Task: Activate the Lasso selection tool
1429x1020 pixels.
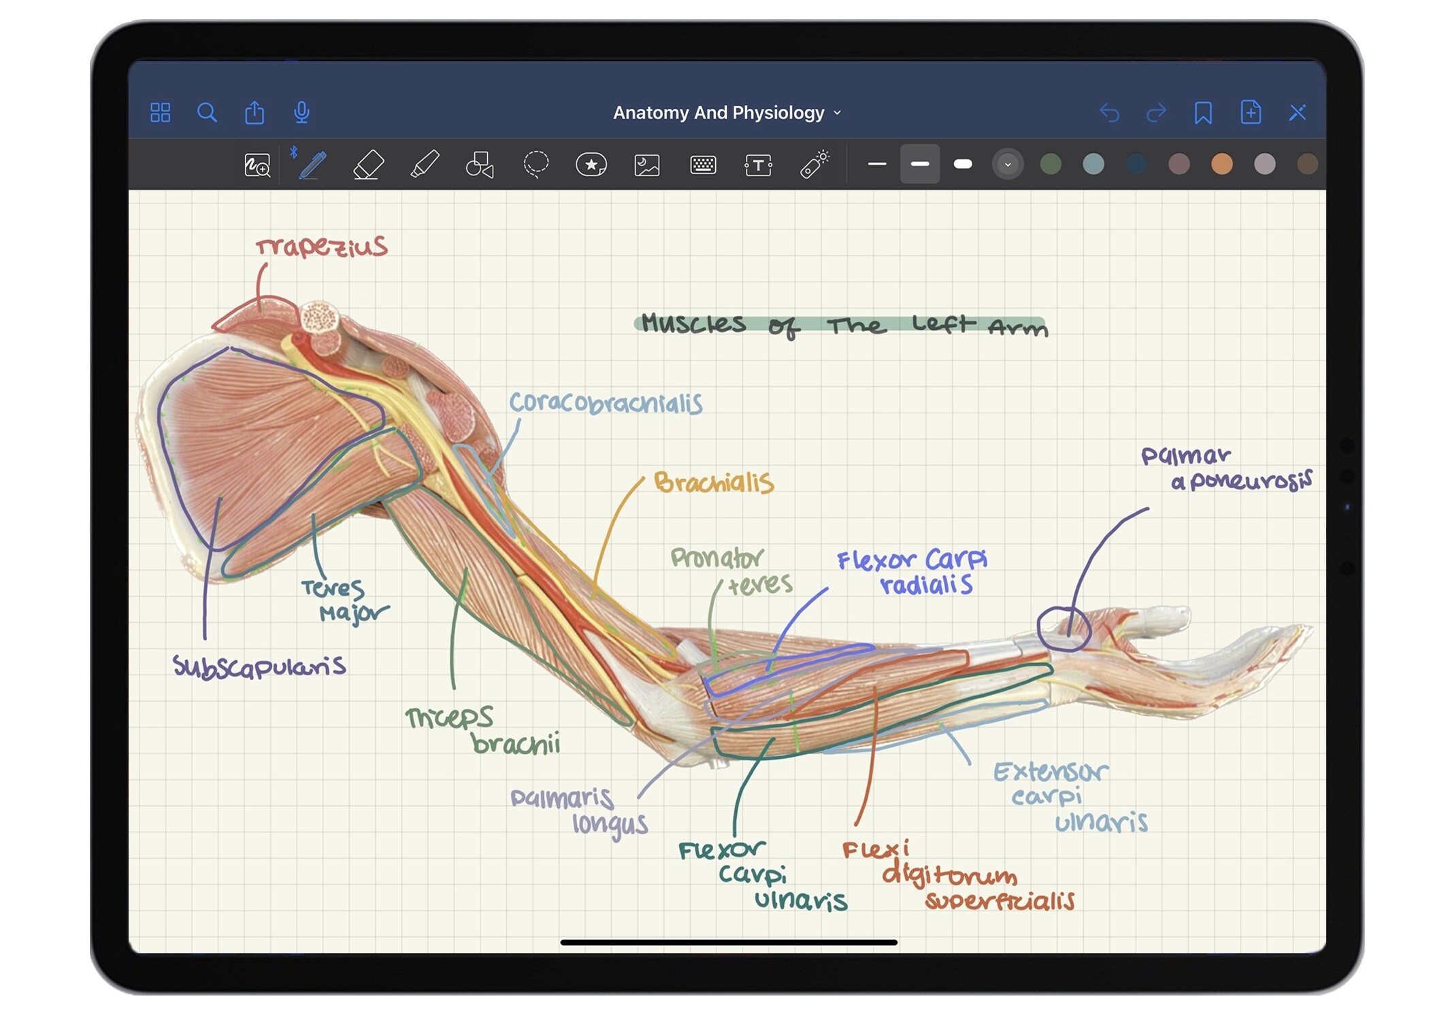Action: pos(535,165)
